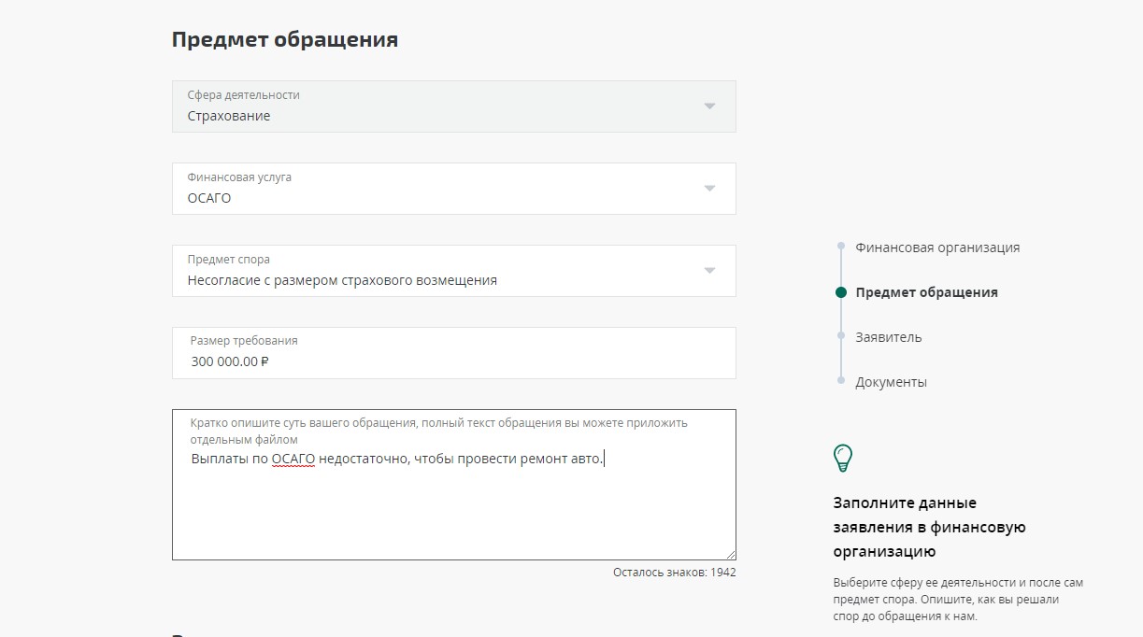1143x637 pixels.
Task: Click the green lightbulb hint icon
Action: point(843,458)
